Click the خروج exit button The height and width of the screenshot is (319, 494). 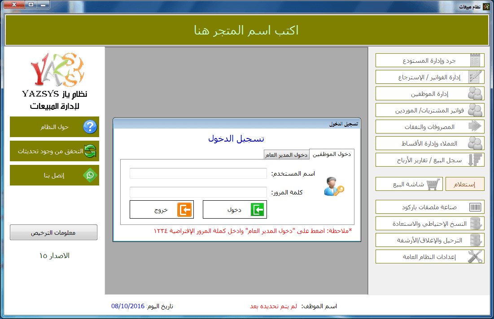162,210
